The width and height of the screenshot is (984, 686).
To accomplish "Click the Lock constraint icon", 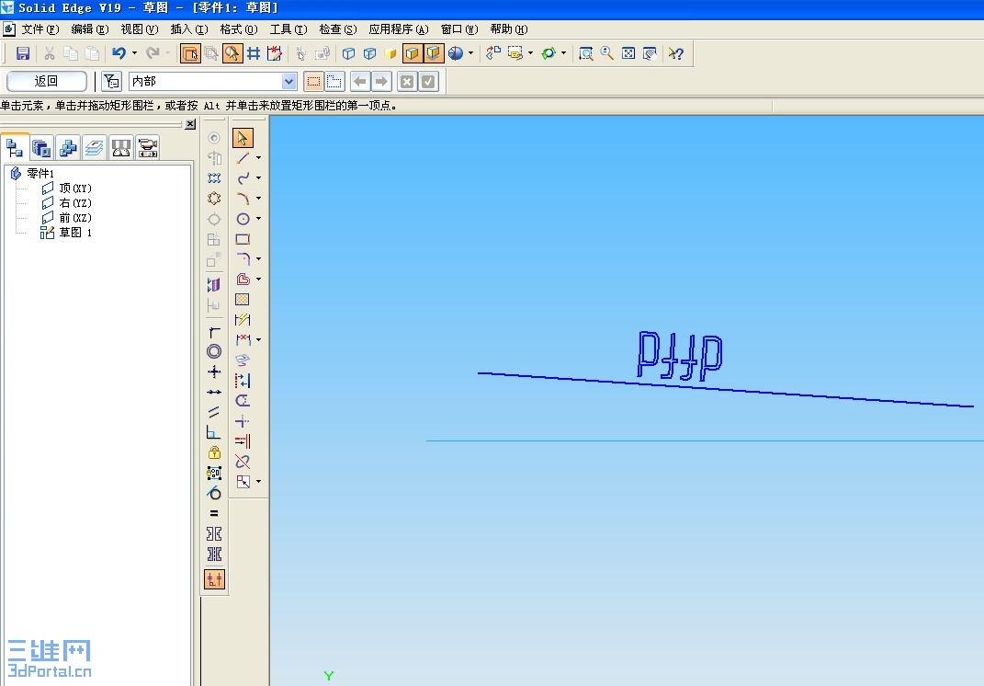I will (x=214, y=452).
